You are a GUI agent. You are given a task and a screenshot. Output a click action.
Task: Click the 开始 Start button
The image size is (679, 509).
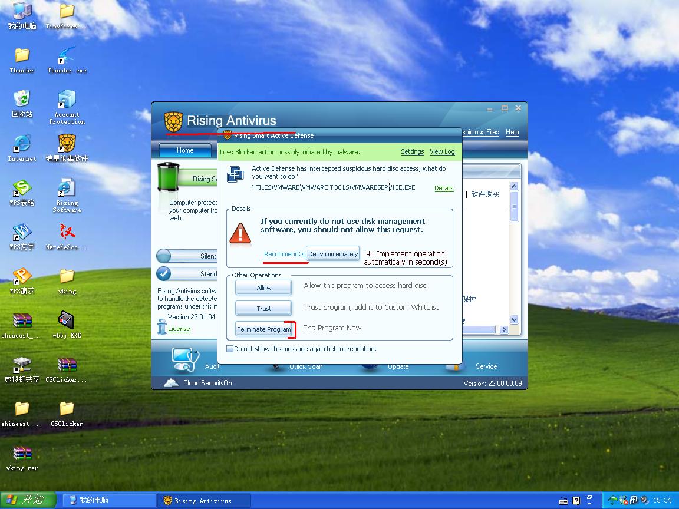[28, 500]
